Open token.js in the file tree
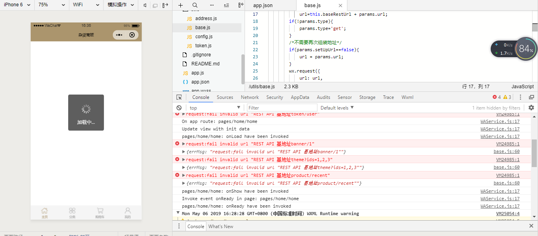538x236 pixels. (203, 46)
